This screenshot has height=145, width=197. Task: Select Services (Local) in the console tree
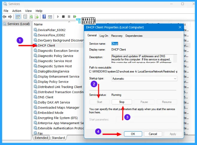tap(18, 24)
